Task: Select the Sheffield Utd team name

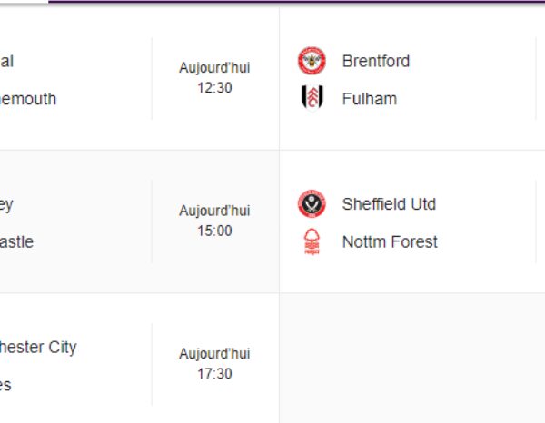Action: click(x=389, y=204)
